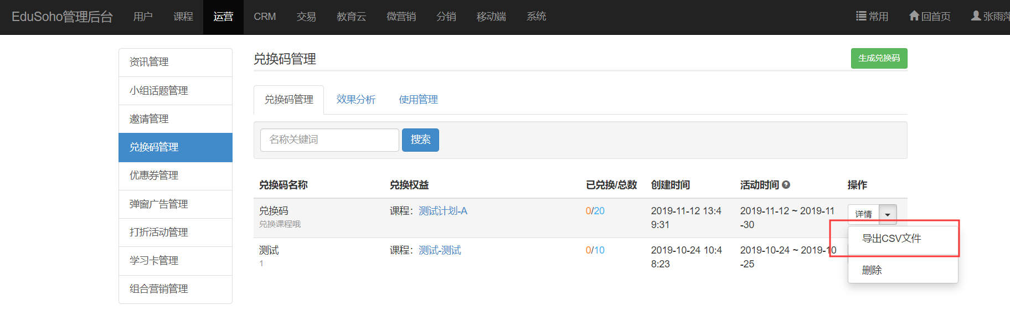The image size is (1010, 315).
Task: Select 导出CSV文件 from the dropdown
Action: click(892, 239)
